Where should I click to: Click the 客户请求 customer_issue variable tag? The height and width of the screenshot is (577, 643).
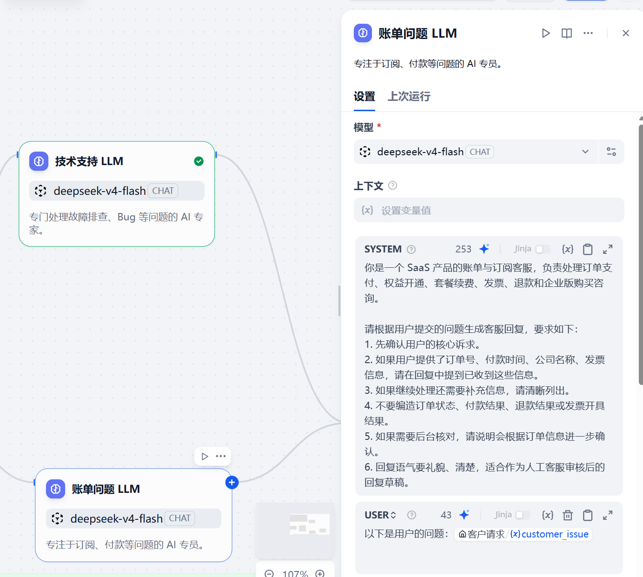[524, 534]
